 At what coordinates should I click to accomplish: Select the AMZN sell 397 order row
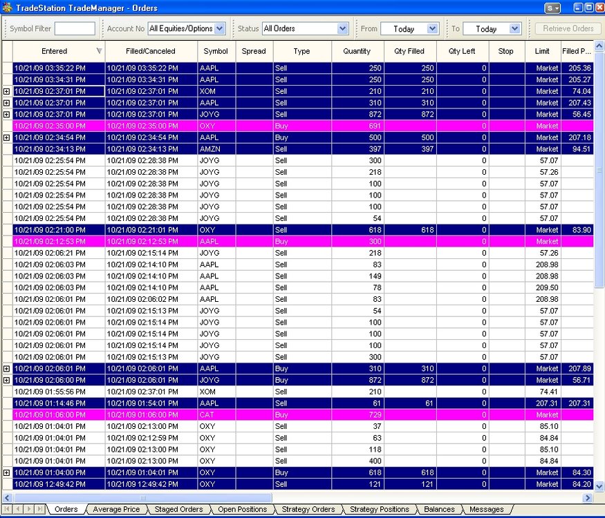pyautogui.click(x=303, y=149)
